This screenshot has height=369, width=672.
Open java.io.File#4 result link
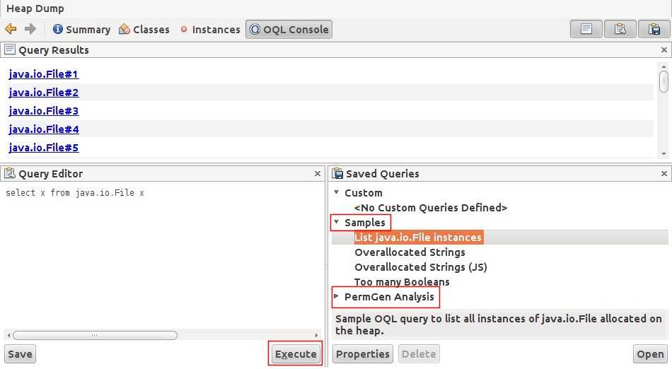pyautogui.click(x=44, y=129)
